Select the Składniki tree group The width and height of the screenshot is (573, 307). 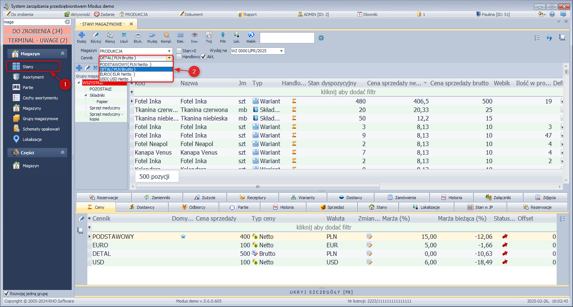click(97, 95)
